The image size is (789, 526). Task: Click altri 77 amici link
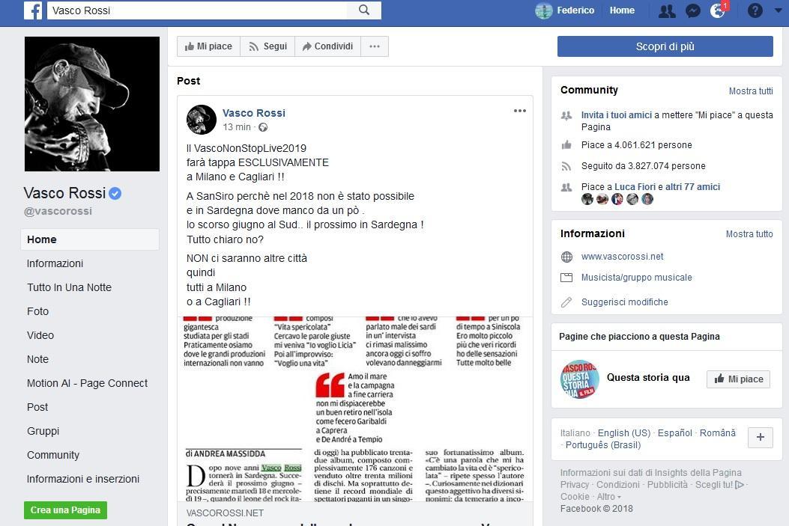pos(692,187)
